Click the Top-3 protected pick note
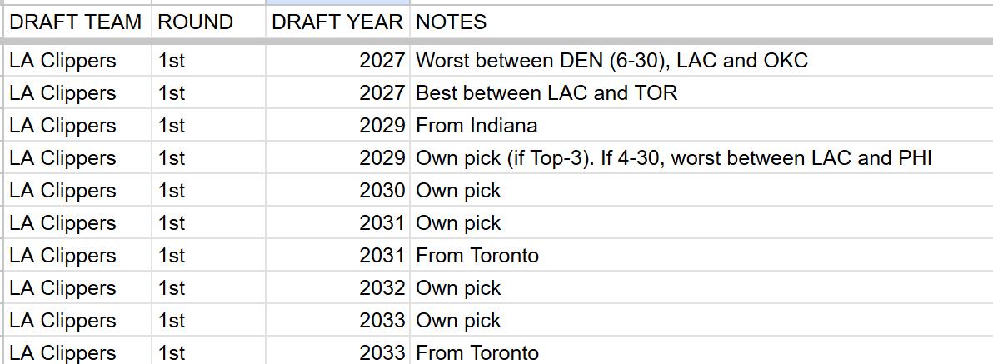 [701, 157]
